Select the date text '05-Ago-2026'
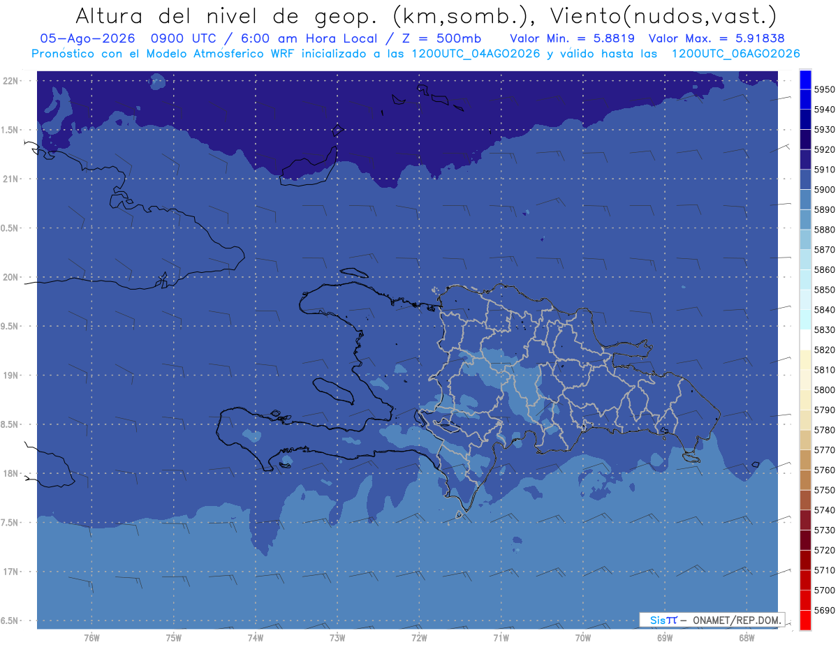 [88, 38]
